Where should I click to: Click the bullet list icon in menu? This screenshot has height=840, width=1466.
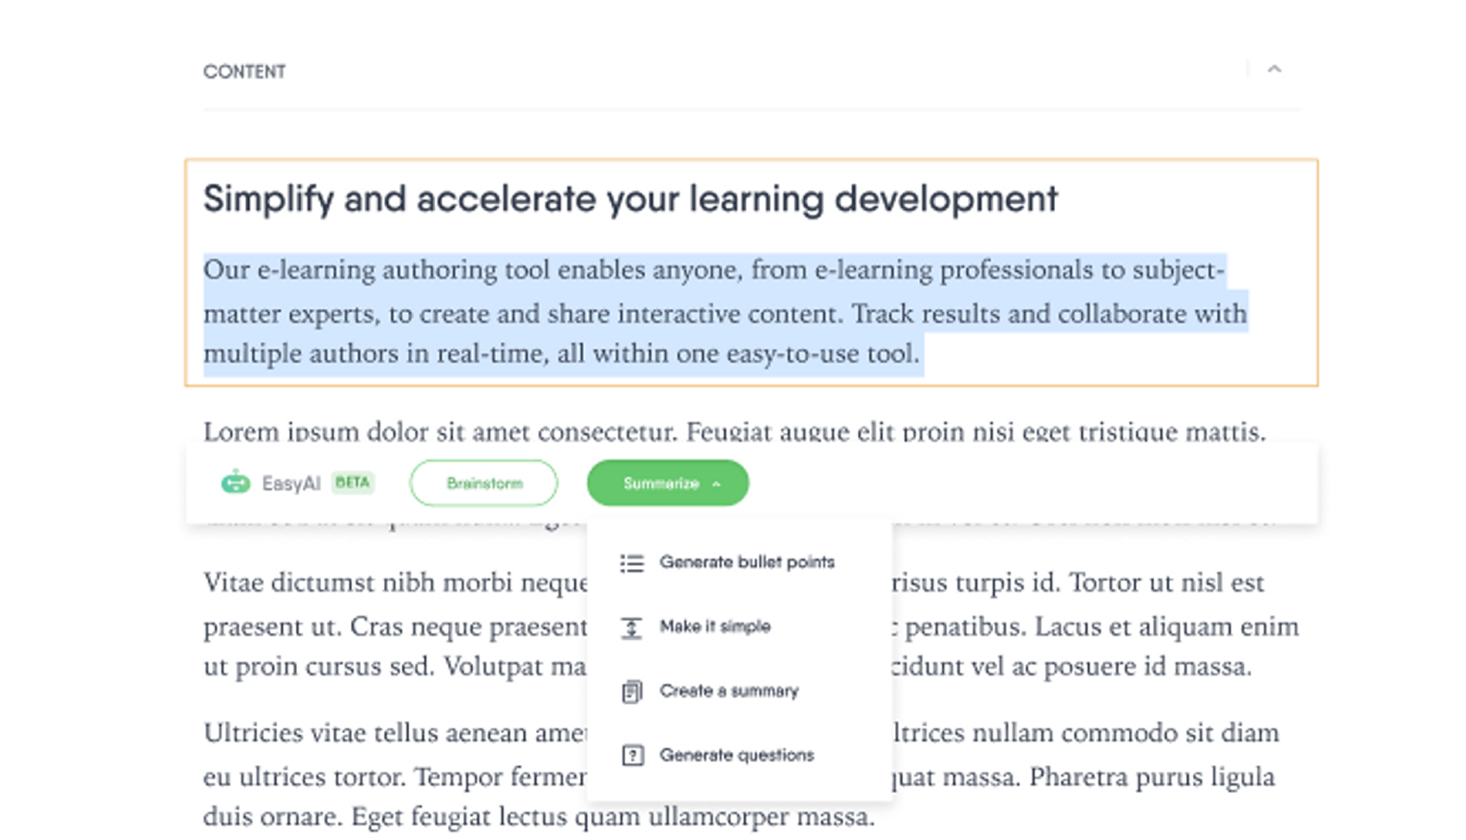pos(632,562)
